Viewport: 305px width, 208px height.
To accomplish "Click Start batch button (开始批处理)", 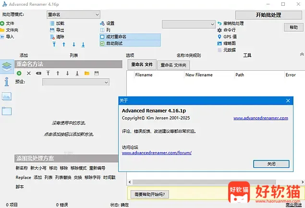I will coord(268,15).
